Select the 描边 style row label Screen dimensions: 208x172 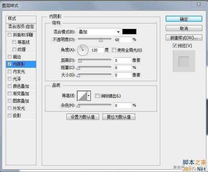pos(17,57)
